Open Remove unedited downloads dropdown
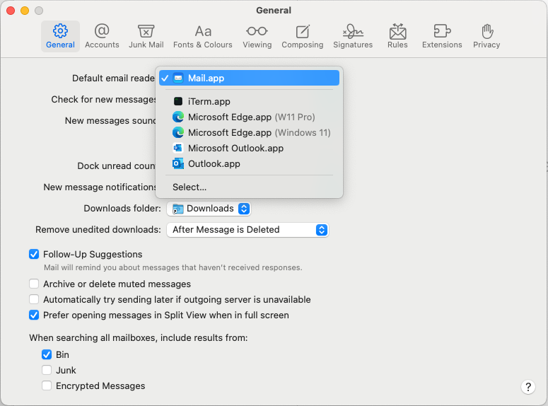 (x=247, y=230)
